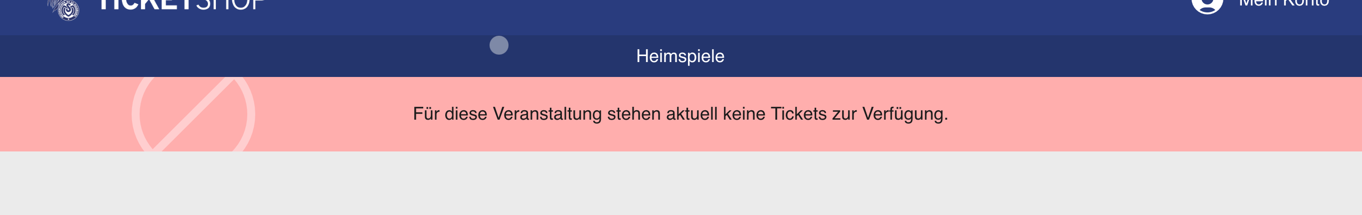Click the word "Verfügung" in the notice

(x=905, y=114)
